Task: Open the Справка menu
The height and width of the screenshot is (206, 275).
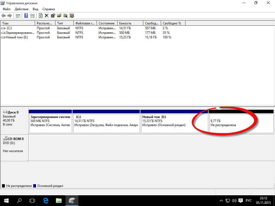Action: coord(49,9)
